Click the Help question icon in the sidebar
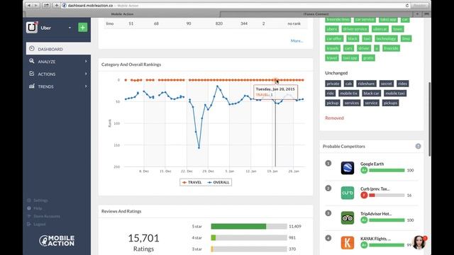The width and height of the screenshot is (454, 255). pyautogui.click(x=29, y=208)
